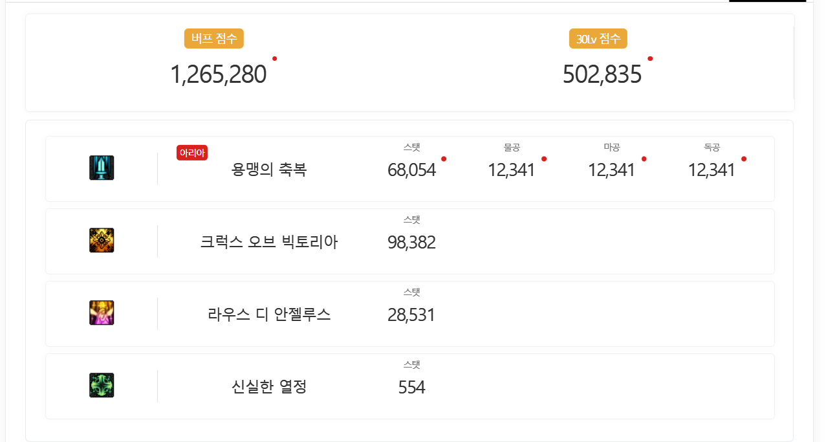The image size is (826, 442).
Task: Click the 용맹의 축복 skill icon
Action: tap(102, 168)
